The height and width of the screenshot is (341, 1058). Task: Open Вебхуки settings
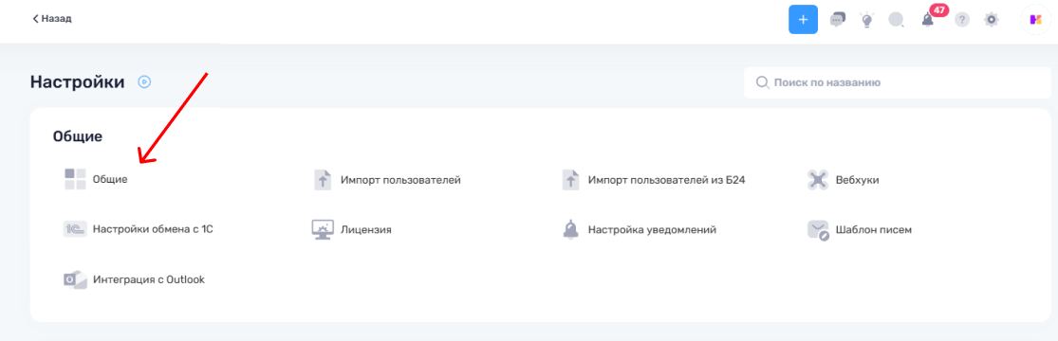[857, 180]
